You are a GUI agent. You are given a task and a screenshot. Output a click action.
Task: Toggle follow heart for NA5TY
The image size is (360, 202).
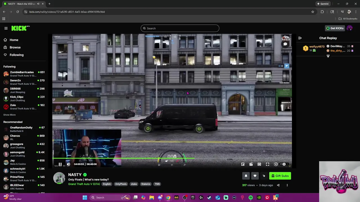(x=255, y=176)
